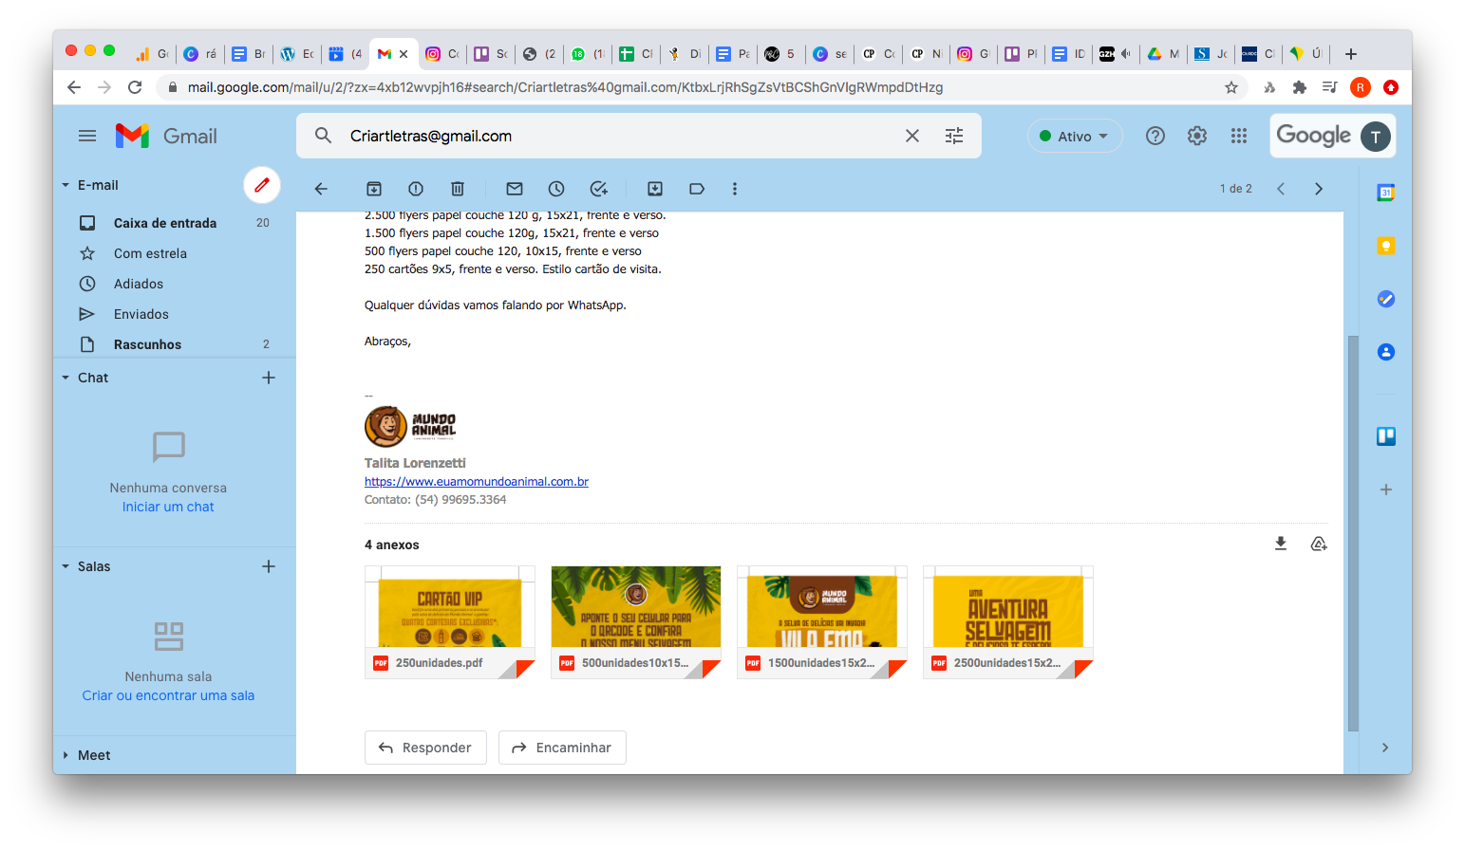Open Google Tasks in the side panel
This screenshot has width=1465, height=850.
(1386, 299)
